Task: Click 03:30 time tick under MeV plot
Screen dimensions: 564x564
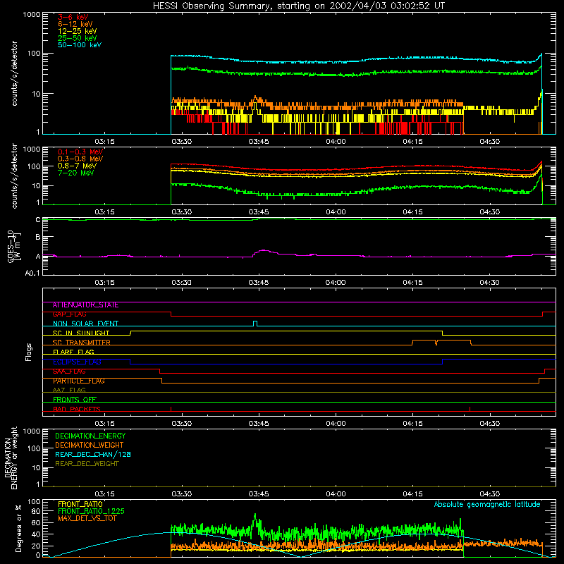Action: point(182,212)
